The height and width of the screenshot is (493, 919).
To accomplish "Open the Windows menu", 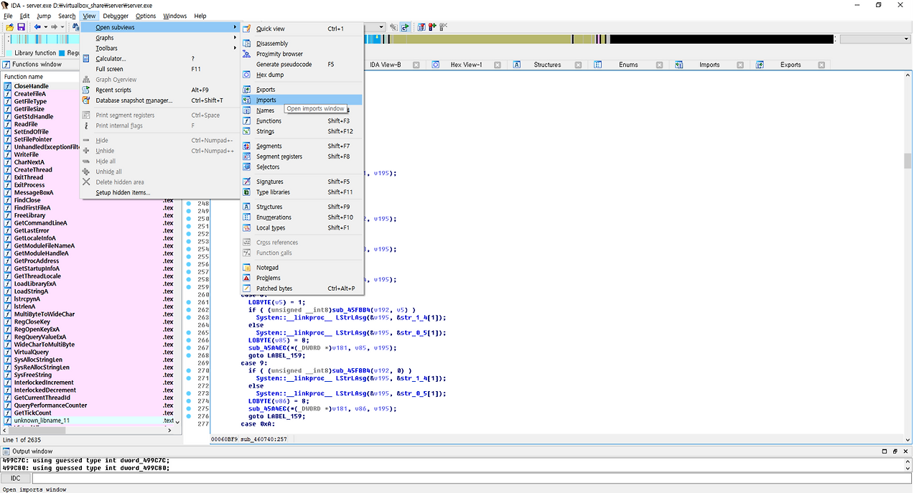I will point(175,16).
